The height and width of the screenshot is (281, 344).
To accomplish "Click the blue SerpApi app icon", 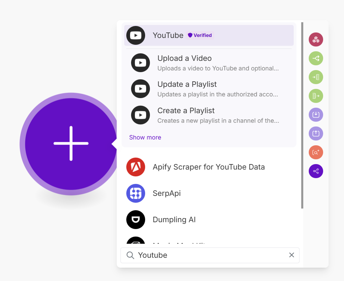I will tap(136, 193).
